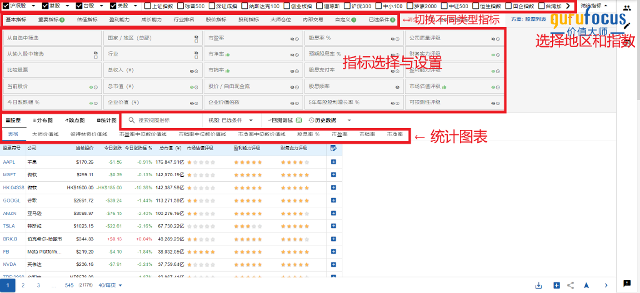640x293 pixels.
Task: Click the upward arrow navigation icon
Action: (x=586, y=286)
